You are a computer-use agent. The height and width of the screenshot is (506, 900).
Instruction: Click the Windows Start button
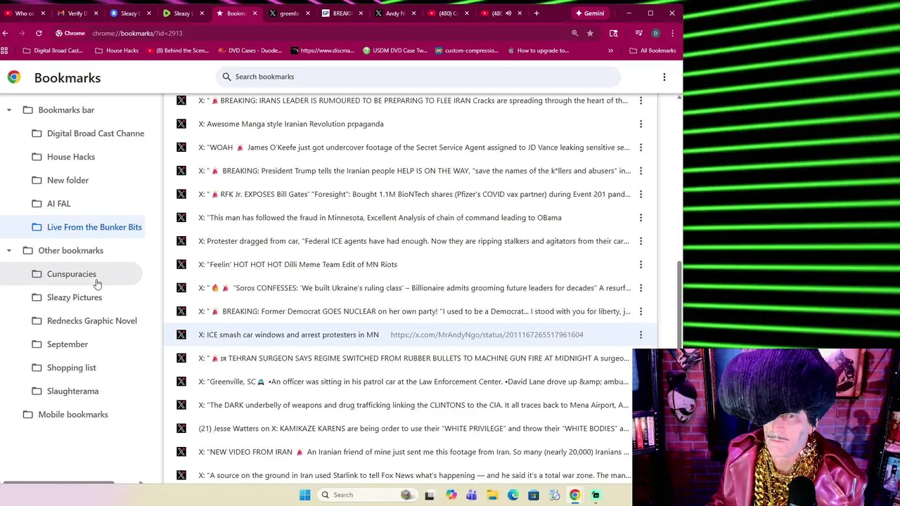[x=304, y=495]
